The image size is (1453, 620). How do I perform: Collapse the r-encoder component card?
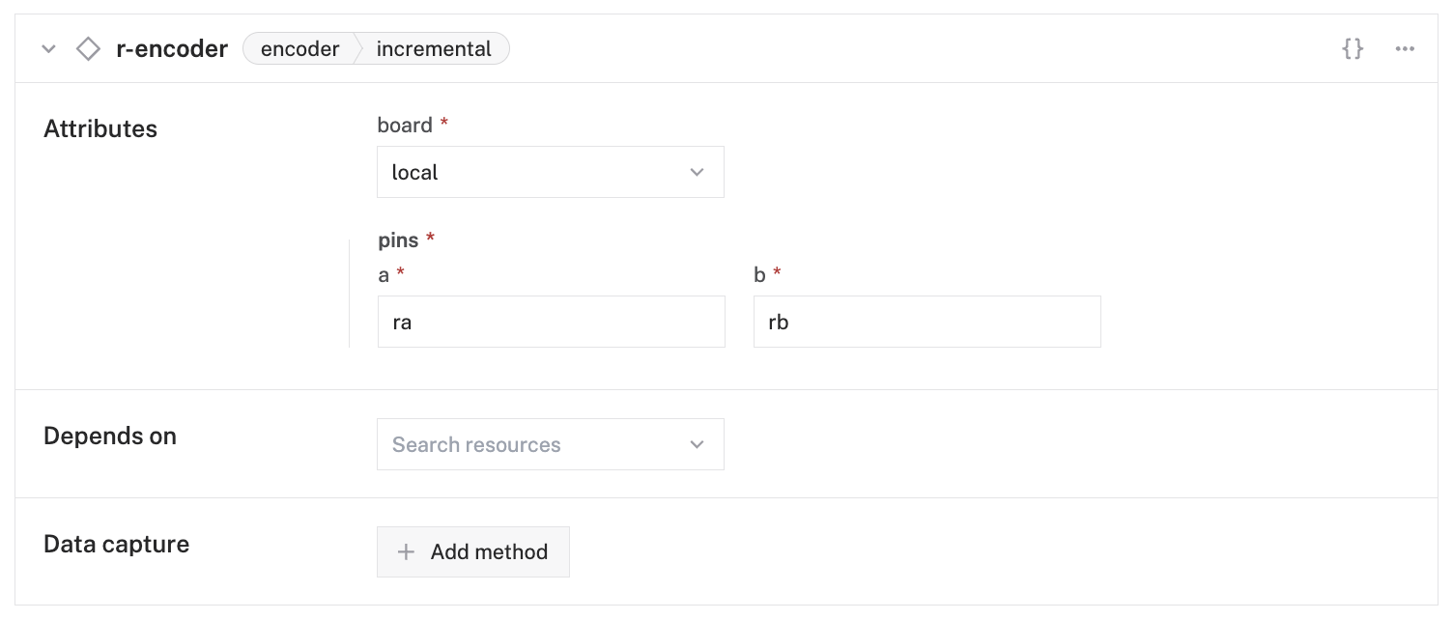coord(48,49)
